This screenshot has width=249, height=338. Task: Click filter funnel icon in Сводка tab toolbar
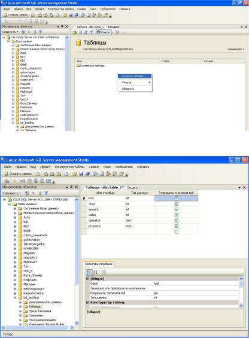point(92,32)
